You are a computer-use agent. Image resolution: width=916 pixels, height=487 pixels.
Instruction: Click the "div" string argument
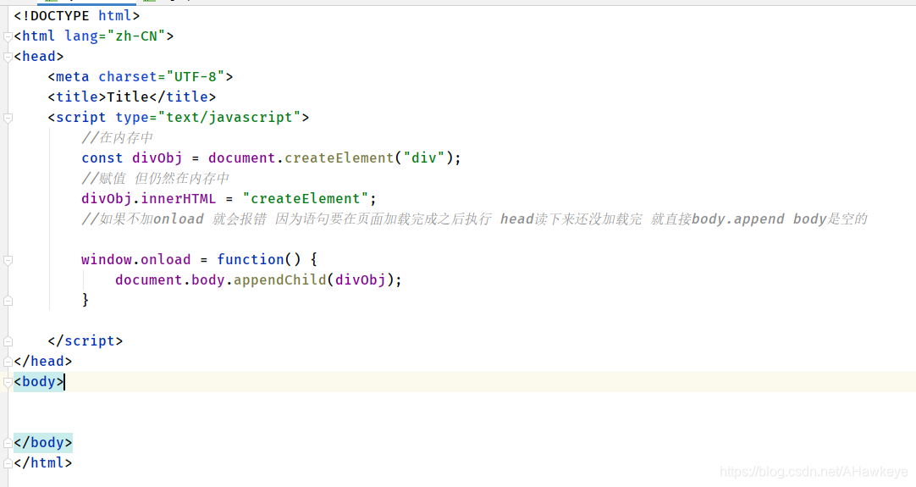pyautogui.click(x=424, y=158)
